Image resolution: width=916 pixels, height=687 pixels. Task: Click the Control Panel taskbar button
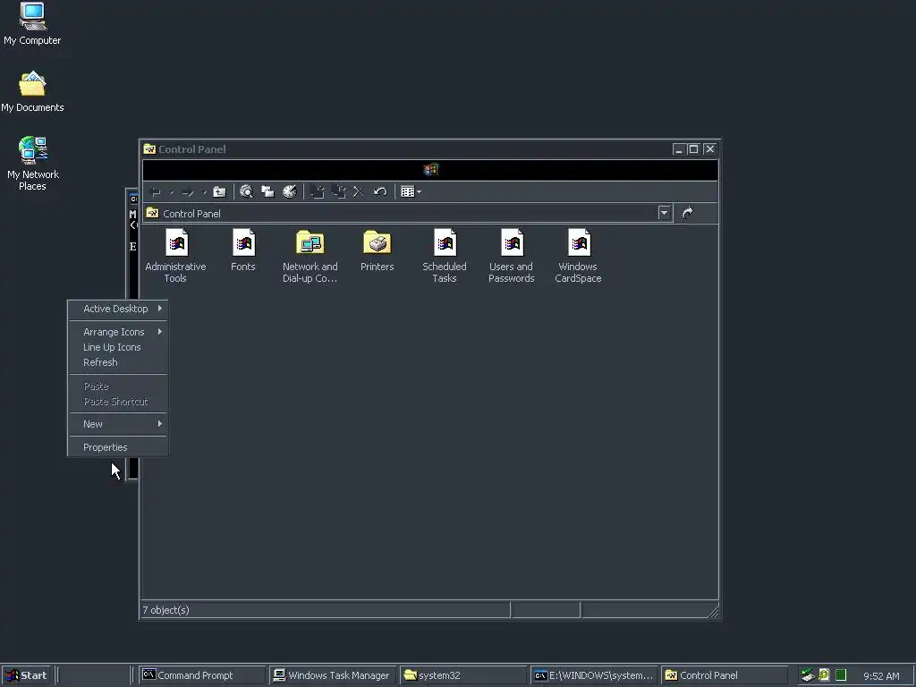725,675
